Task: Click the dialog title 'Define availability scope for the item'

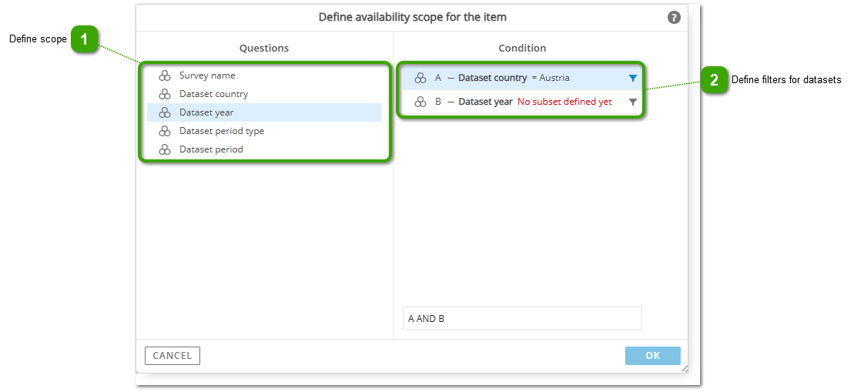Action: pyautogui.click(x=412, y=18)
